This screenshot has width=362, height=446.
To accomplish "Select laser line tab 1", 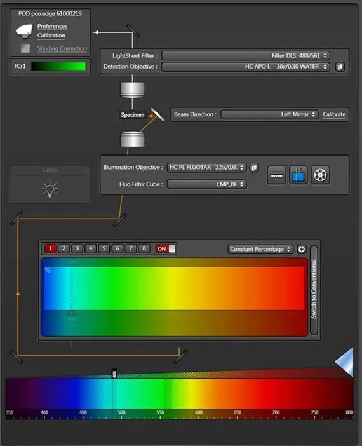I will coord(50,248).
